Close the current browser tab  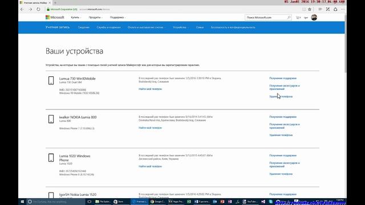pos(50,3)
